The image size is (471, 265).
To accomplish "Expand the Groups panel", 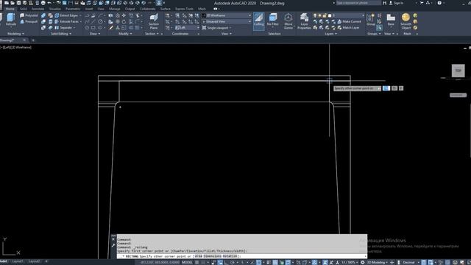I will coord(374,34).
